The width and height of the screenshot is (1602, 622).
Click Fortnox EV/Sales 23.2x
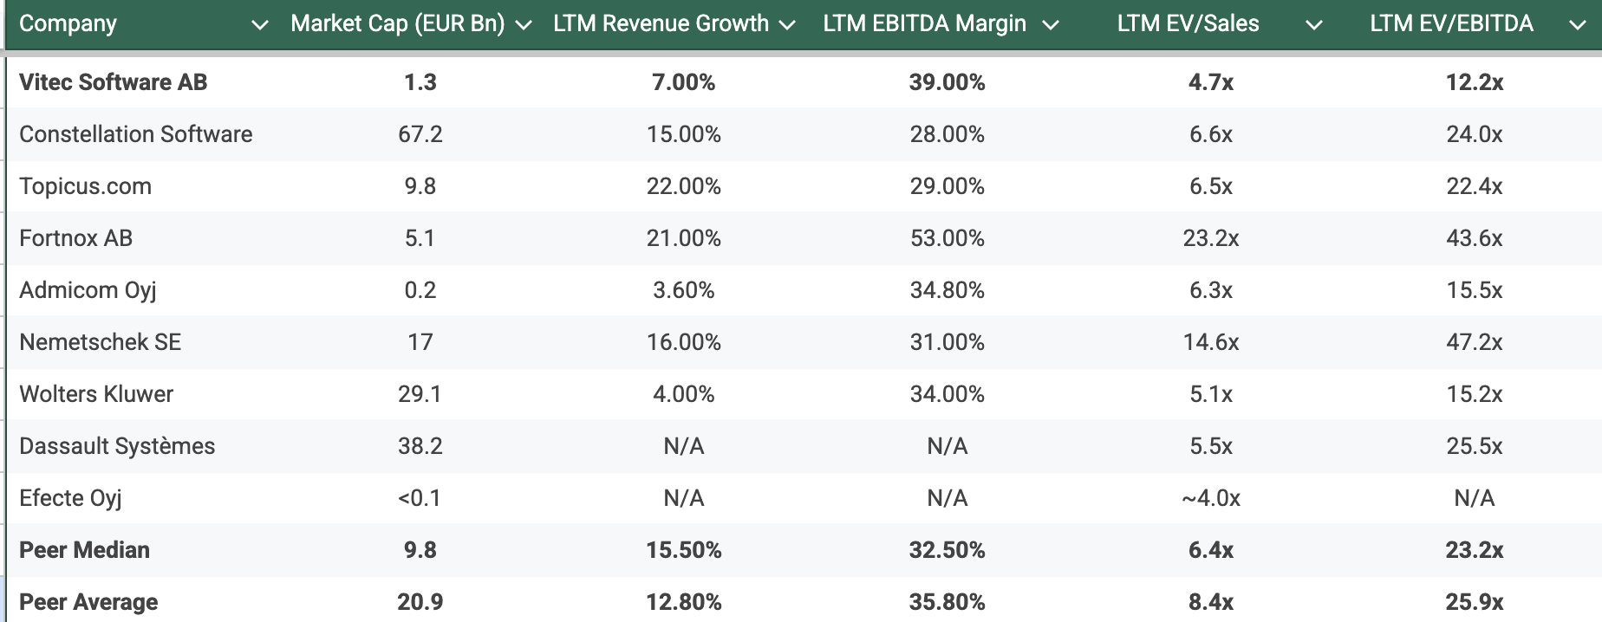point(1211,238)
